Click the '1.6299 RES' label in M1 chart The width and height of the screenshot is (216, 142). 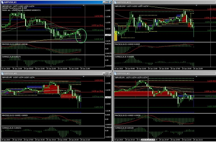[212, 81]
